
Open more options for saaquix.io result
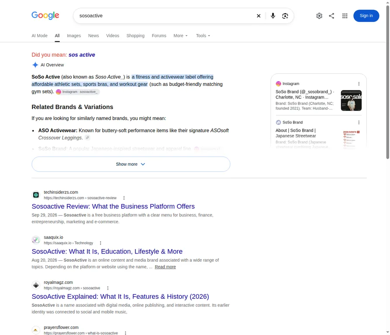tap(100, 243)
